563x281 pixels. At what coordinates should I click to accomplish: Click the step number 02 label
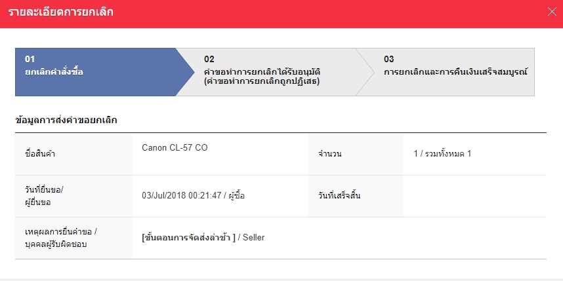[209, 59]
